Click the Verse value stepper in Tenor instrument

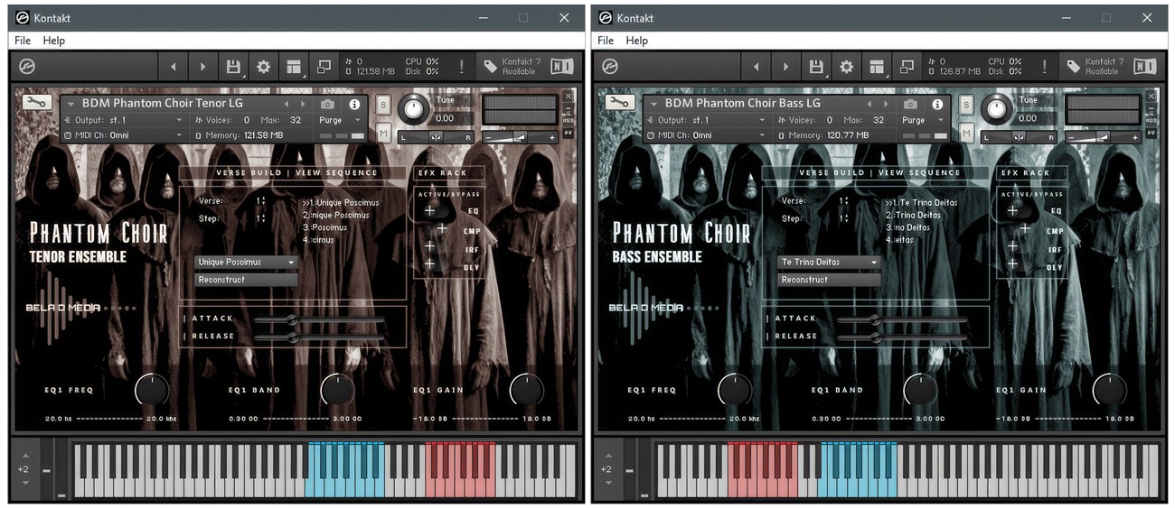(x=261, y=201)
